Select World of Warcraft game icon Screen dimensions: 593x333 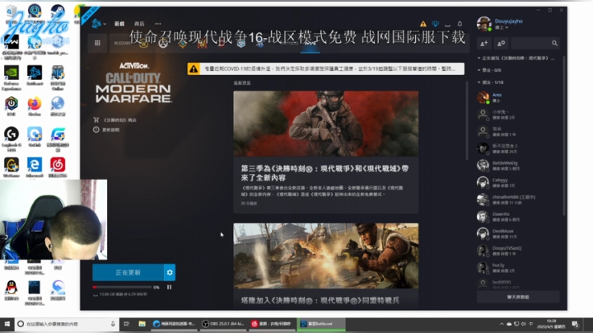coord(143,44)
